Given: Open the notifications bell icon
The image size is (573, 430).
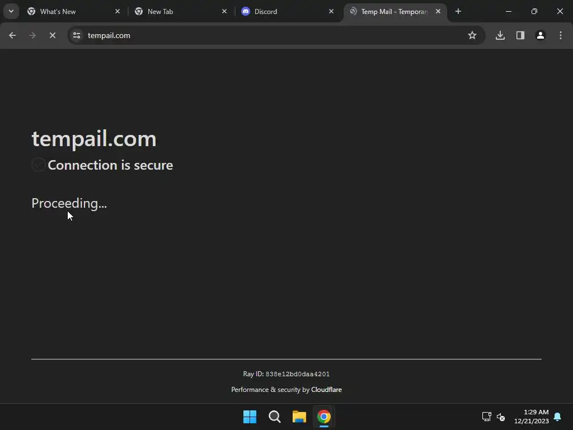Looking at the screenshot, I should 558,417.
